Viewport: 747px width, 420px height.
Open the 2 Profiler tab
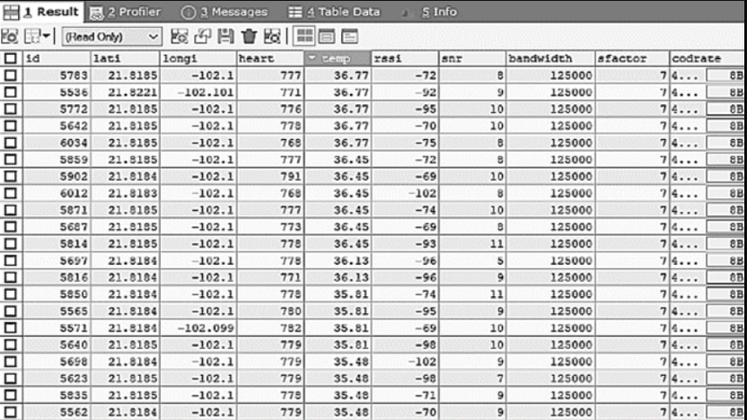[x=126, y=12]
